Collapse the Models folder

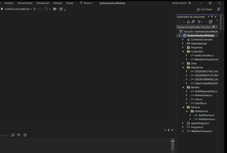(x=183, y=87)
